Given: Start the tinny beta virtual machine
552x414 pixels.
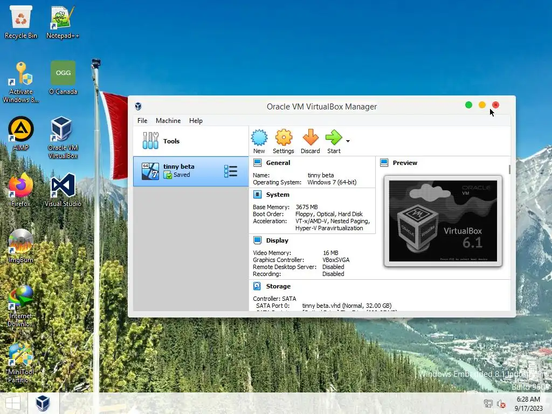Looking at the screenshot, I should click(334, 141).
